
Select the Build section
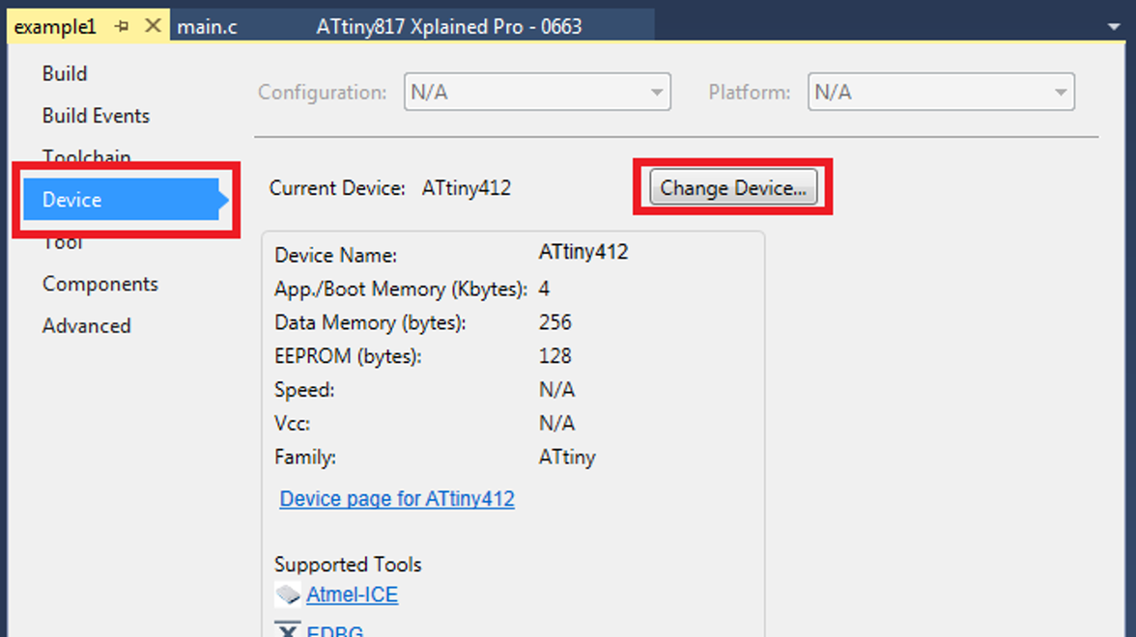click(x=65, y=73)
